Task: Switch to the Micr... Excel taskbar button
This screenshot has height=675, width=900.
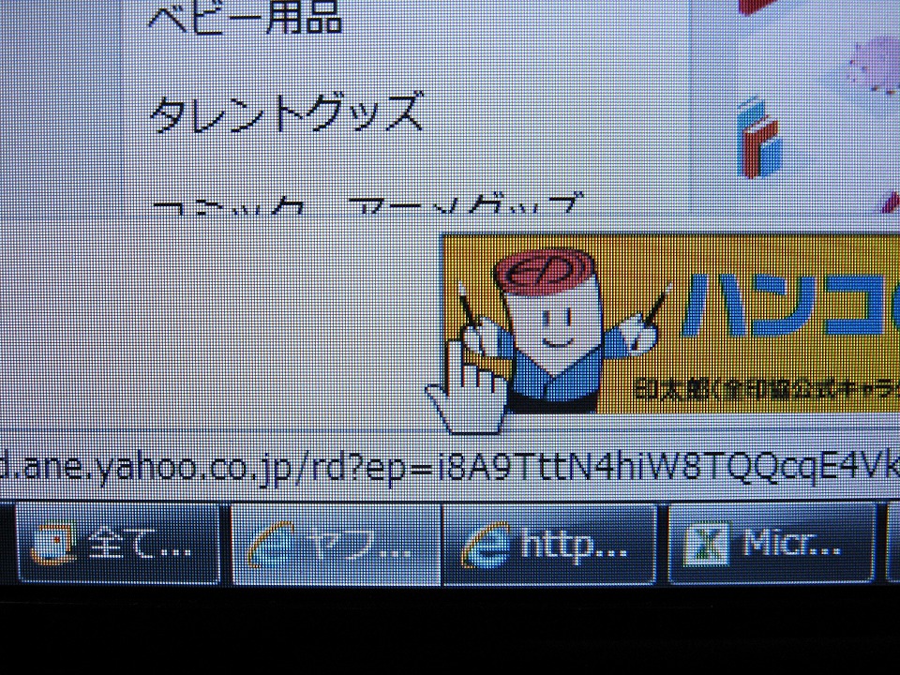Action: (771, 545)
